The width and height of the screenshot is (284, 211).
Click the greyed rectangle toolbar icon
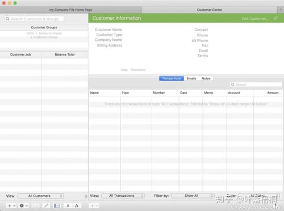(35, 206)
